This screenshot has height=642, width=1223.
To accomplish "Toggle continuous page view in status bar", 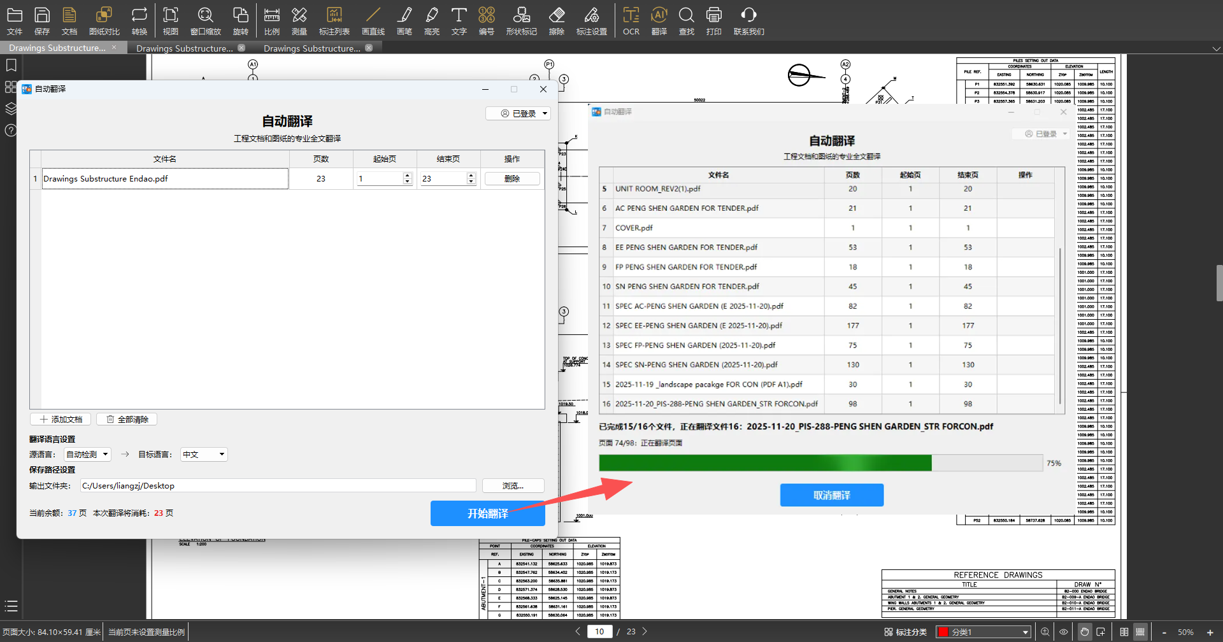I will point(1140,632).
